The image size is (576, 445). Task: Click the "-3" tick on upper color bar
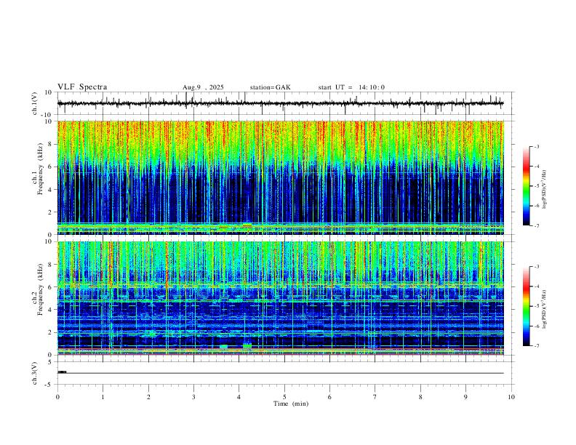(x=536, y=146)
